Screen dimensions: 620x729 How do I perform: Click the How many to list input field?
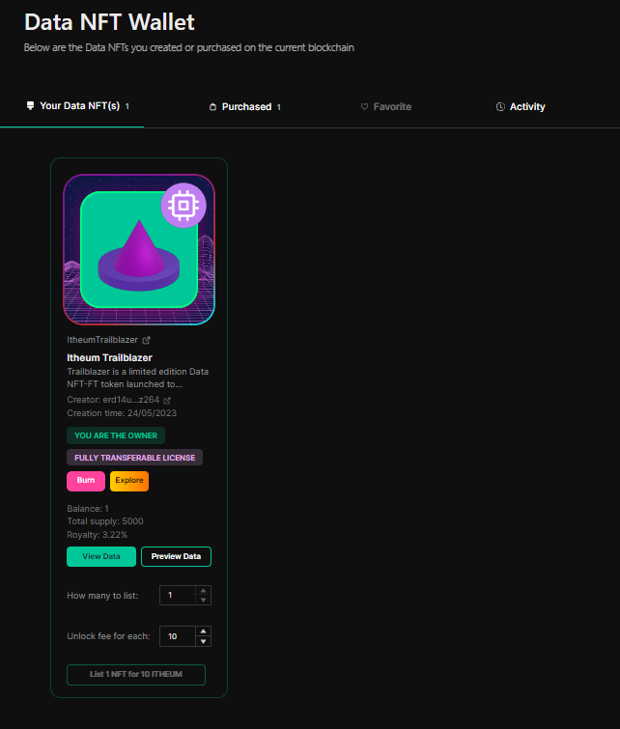click(177, 595)
